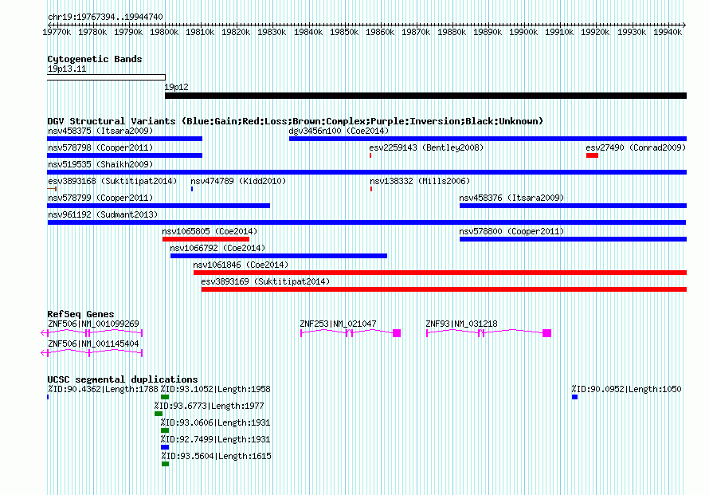The height and width of the screenshot is (495, 709).
Task: Select the blue dgv3456n100 gain bar
Action: click(x=488, y=139)
